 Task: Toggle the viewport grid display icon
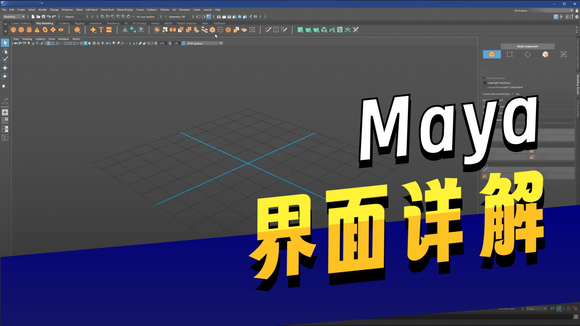(48, 43)
